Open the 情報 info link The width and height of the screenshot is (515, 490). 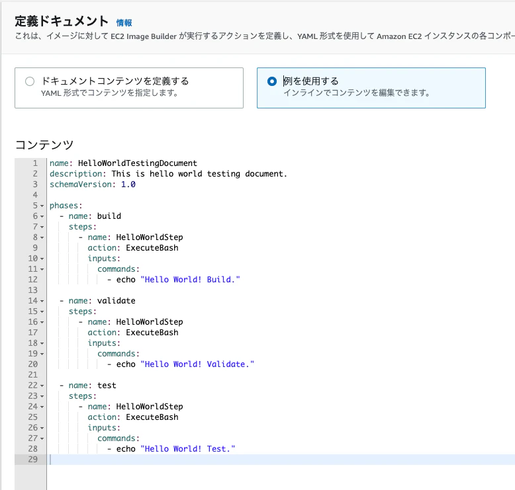124,22
